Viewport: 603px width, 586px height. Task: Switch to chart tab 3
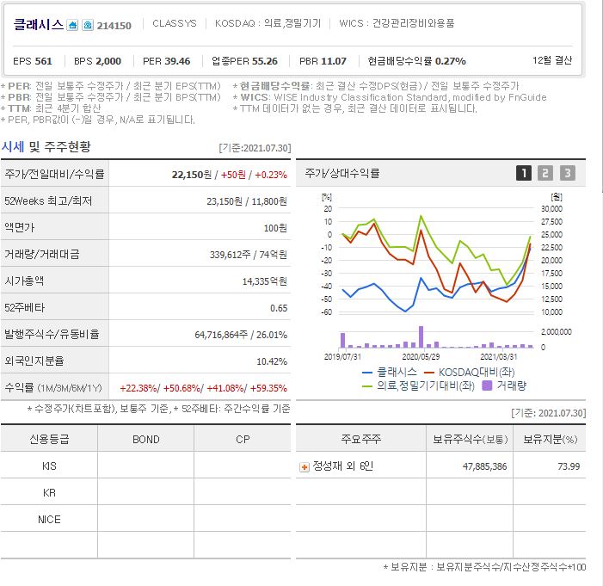tap(568, 173)
